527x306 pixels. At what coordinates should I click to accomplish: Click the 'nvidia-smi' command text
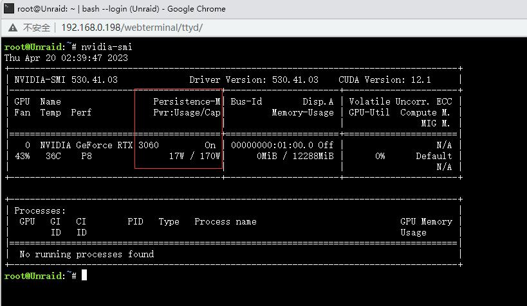click(107, 47)
